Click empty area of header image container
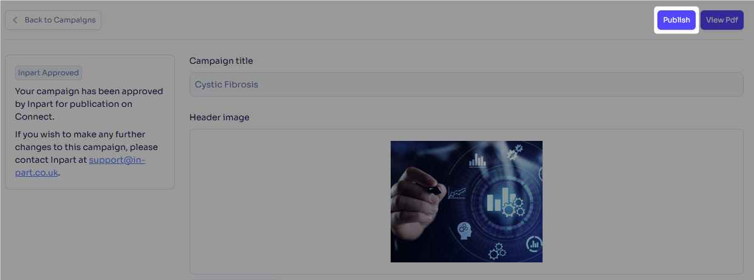Image resolution: width=754 pixels, height=280 pixels. (x=643, y=202)
